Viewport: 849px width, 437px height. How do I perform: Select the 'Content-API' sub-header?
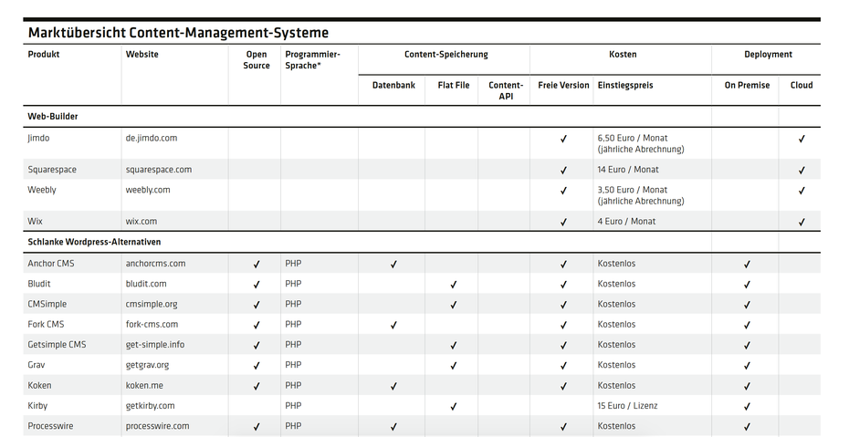(x=506, y=91)
